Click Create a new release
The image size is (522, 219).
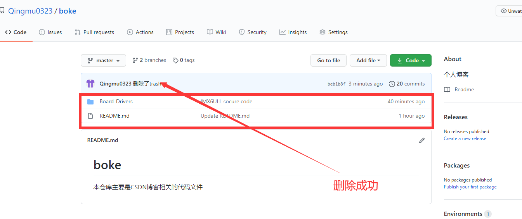[465, 139]
